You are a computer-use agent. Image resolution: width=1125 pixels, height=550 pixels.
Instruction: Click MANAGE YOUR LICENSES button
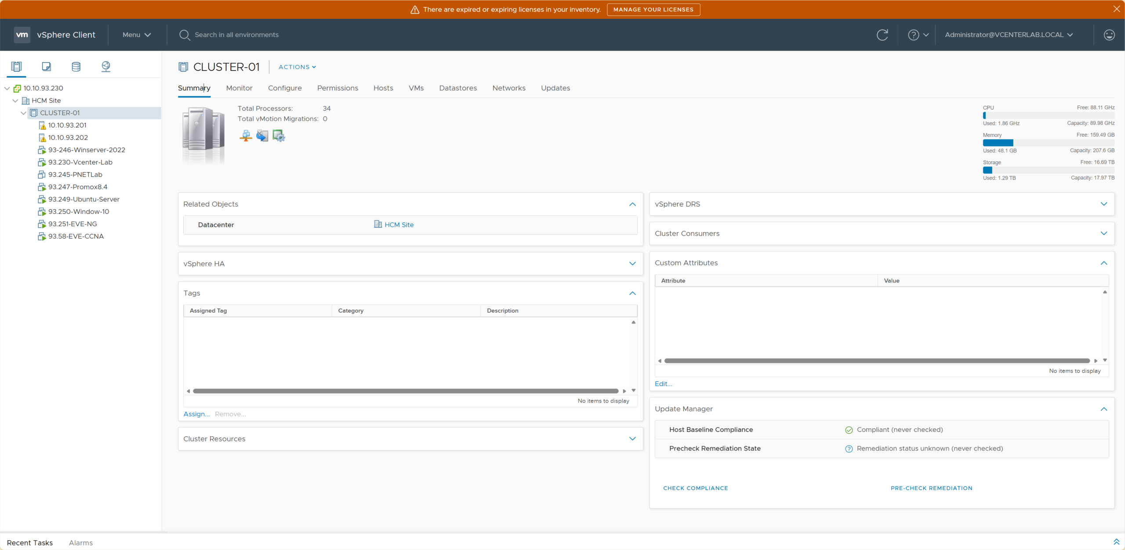pyautogui.click(x=653, y=9)
